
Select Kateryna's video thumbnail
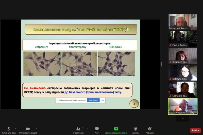(x=182, y=72)
